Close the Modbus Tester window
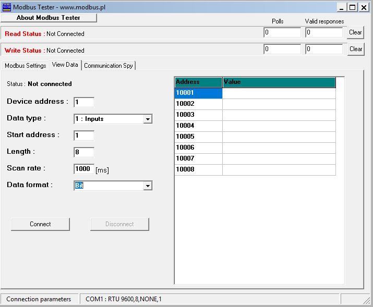373x307 pixels. click(364, 7)
